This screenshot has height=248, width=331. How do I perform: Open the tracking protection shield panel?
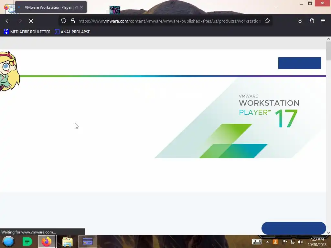[64, 21]
